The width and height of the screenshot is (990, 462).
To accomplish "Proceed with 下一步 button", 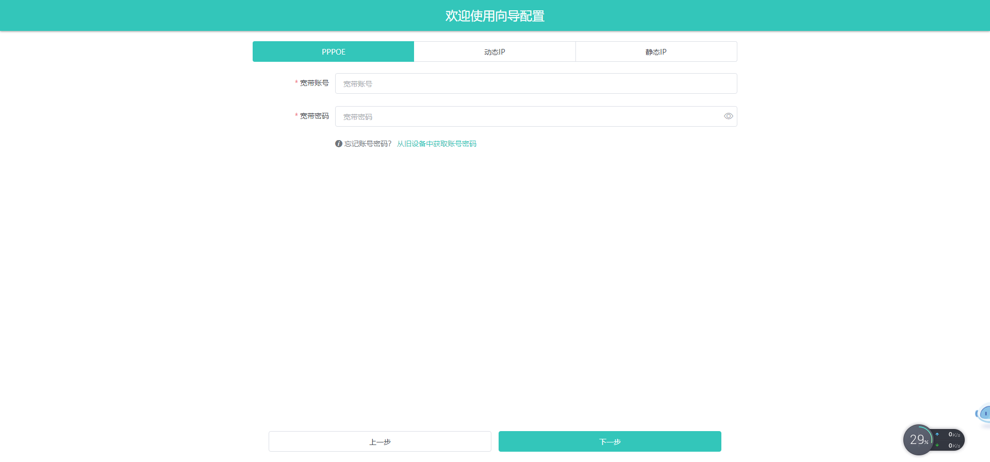I will click(609, 441).
